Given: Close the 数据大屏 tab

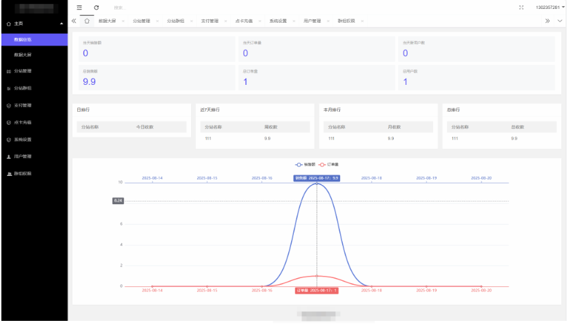Looking at the screenshot, I should click(123, 21).
